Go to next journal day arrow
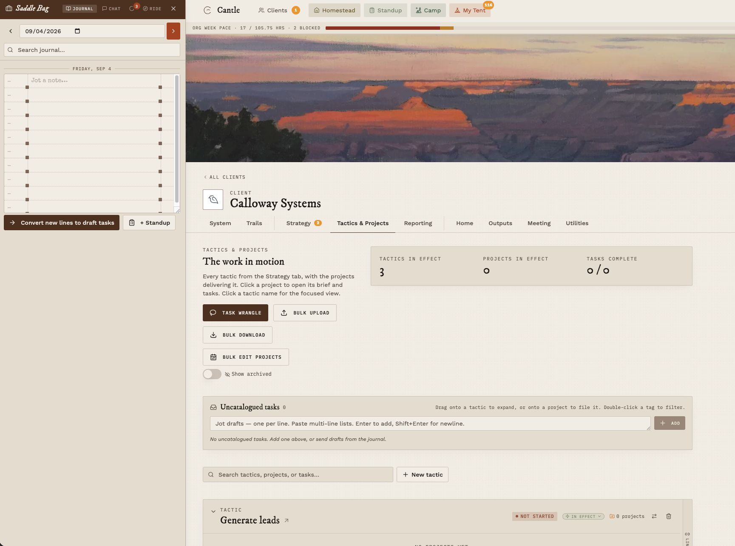735x546 pixels. pos(173,31)
